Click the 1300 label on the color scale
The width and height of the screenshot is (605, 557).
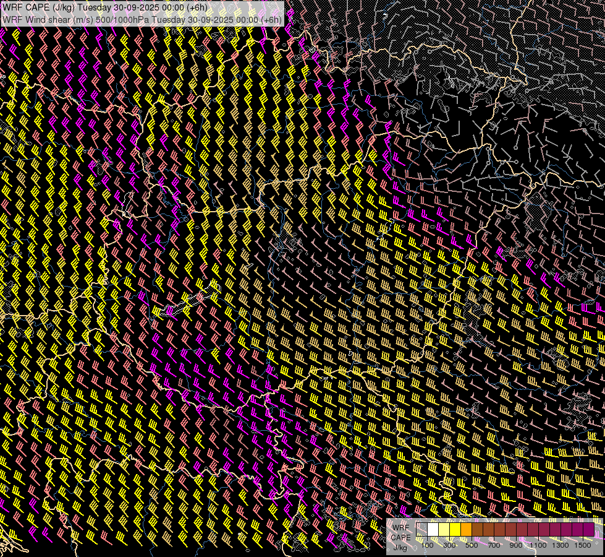pos(561,545)
